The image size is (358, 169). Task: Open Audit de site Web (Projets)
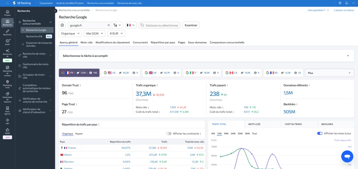[x=70, y=3]
